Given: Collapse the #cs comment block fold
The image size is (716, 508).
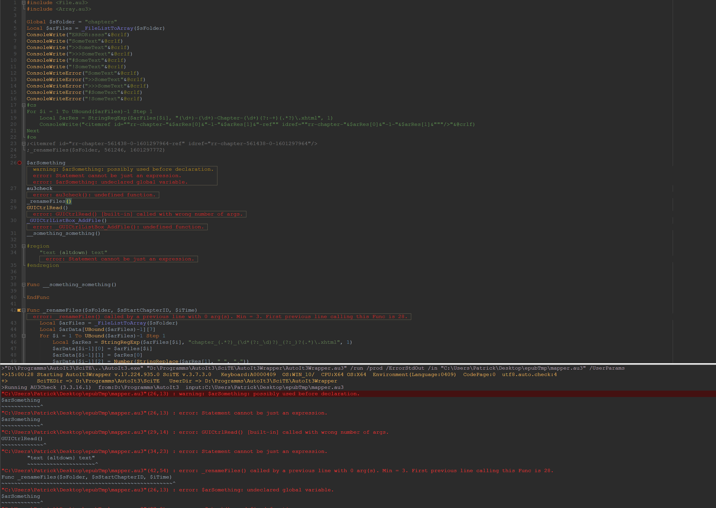Looking at the screenshot, I should [x=24, y=105].
